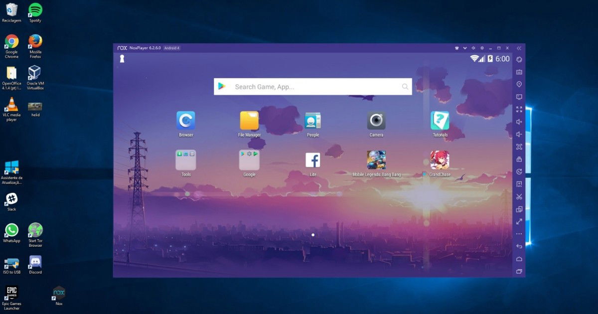Open Facebook Lite app
This screenshot has height=314, width=598.
(313, 160)
